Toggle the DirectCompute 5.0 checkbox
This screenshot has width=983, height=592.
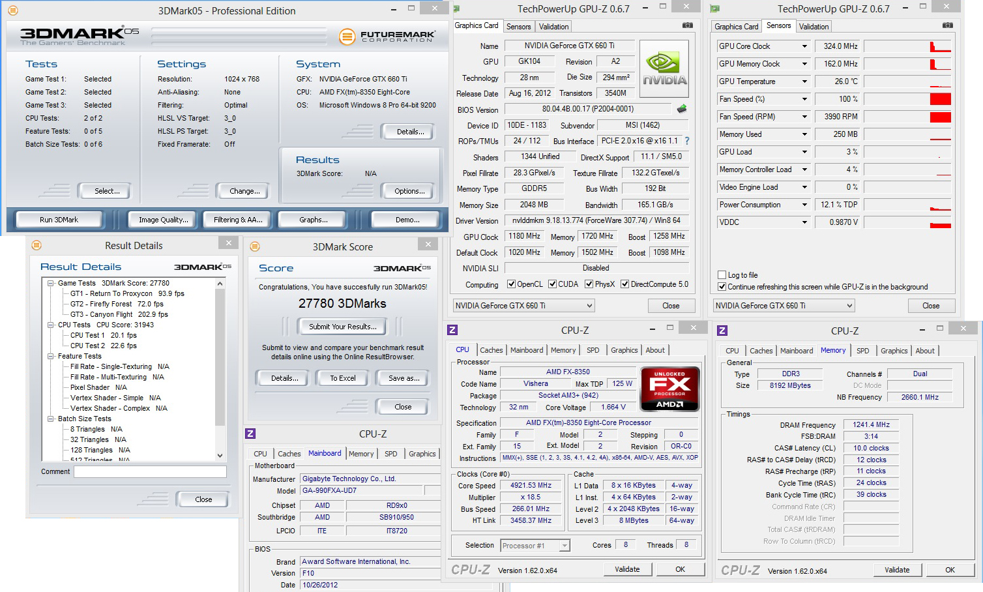[x=625, y=284]
